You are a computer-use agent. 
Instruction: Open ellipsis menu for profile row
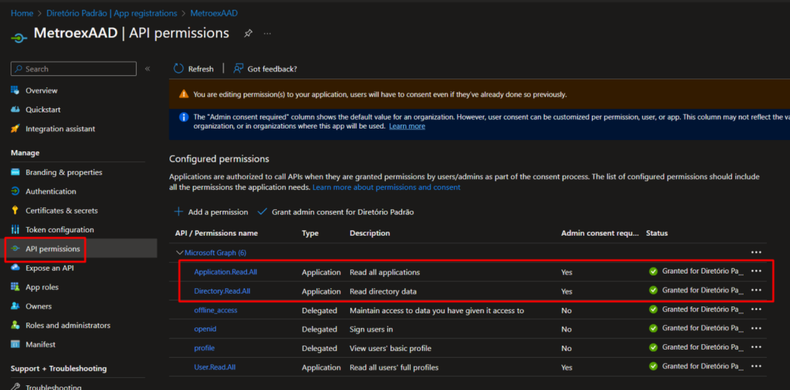[x=756, y=347]
